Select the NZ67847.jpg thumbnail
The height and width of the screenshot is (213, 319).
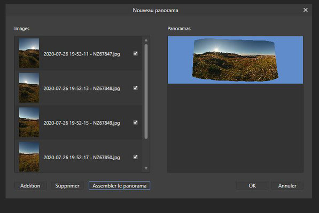coord(29,53)
